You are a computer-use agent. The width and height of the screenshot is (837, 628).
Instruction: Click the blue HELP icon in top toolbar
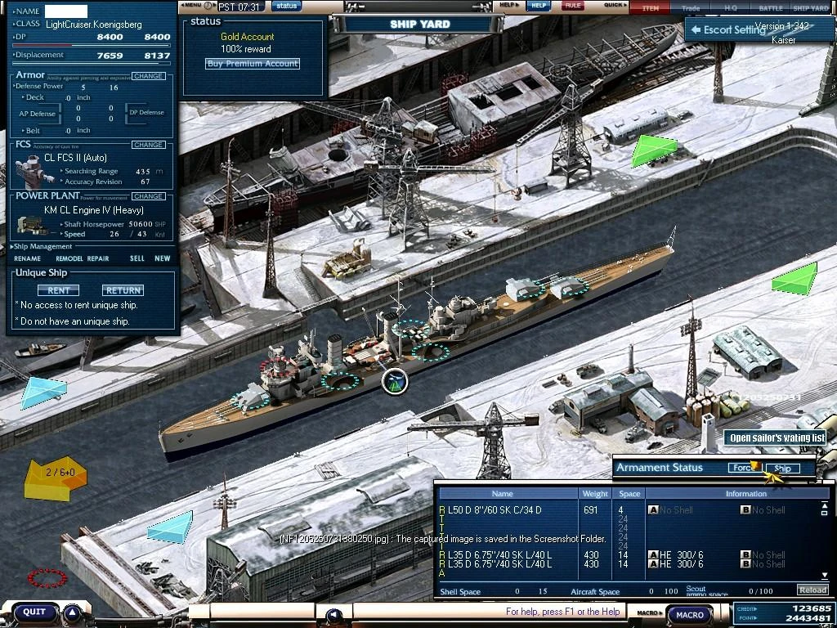(537, 6)
